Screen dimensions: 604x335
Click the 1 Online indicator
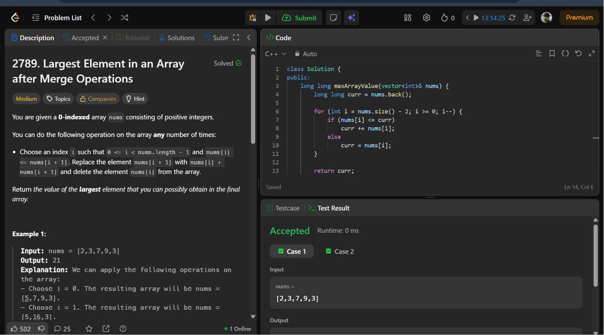237,329
